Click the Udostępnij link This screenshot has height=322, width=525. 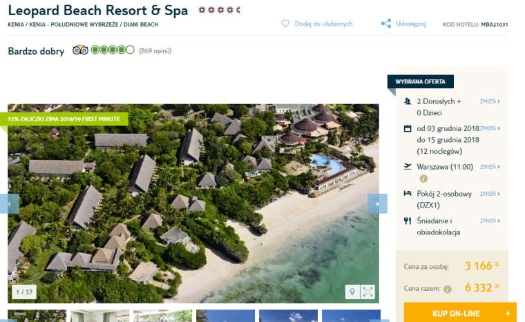click(x=411, y=23)
